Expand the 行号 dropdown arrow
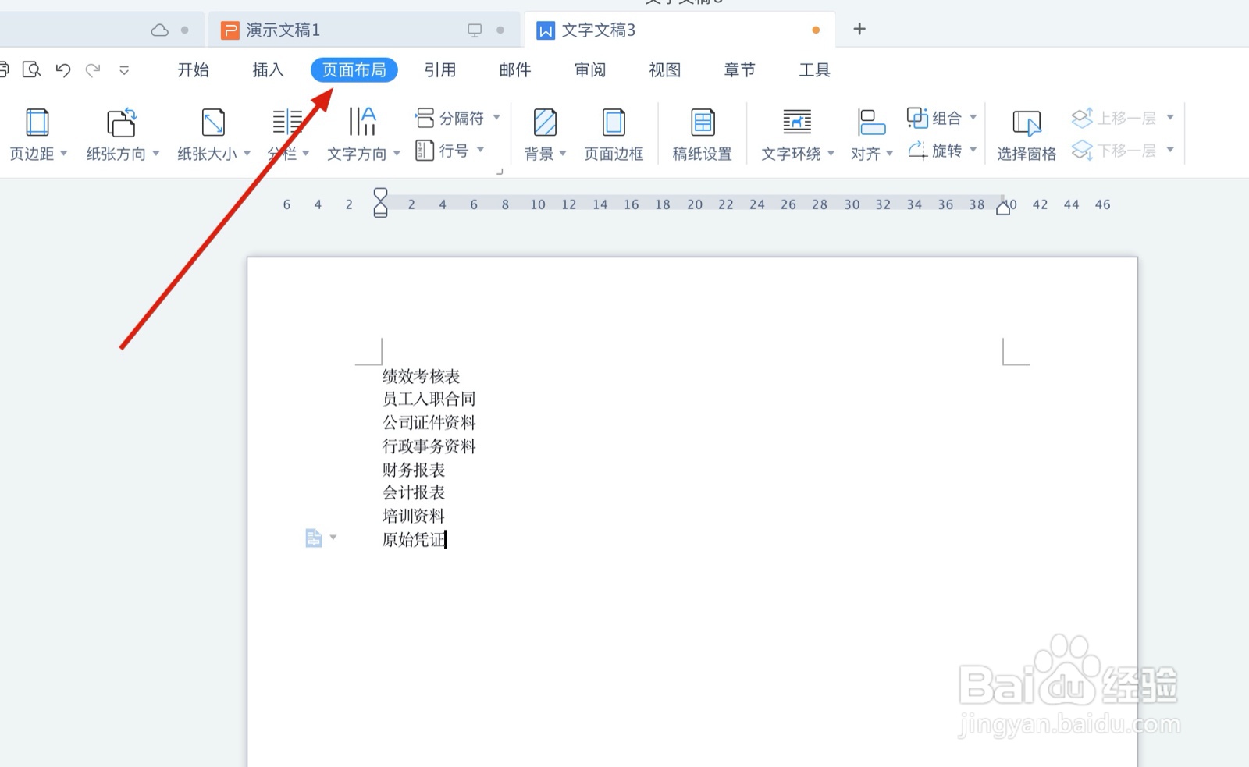 480,150
